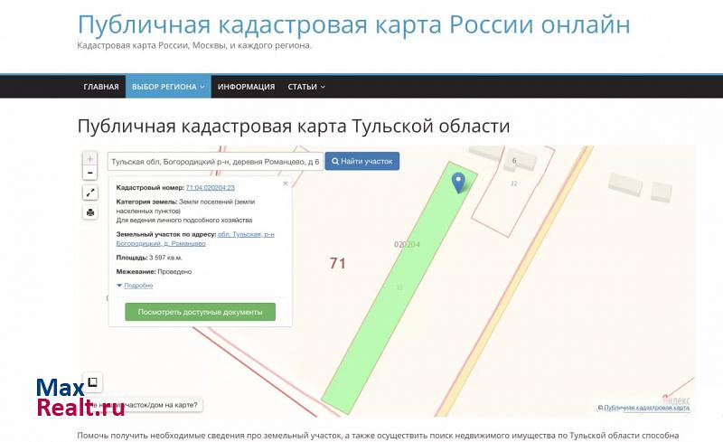Viewport: 723px width, 442px height.
Task: Click Посмотреть доступные документы green button
Action: pyautogui.click(x=200, y=312)
